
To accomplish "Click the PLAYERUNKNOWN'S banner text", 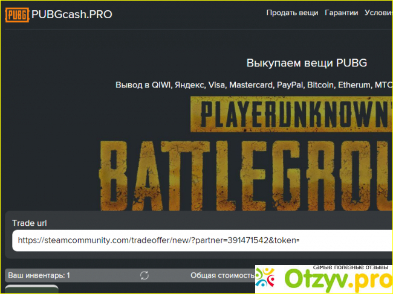I will (290, 113).
